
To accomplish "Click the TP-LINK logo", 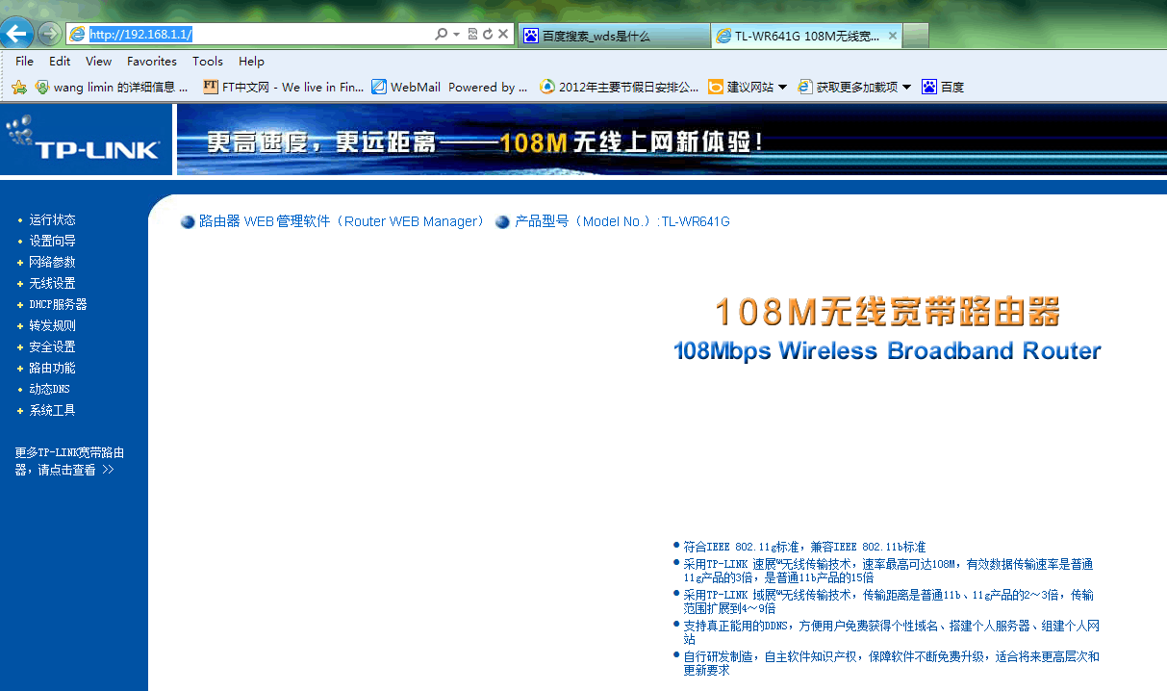I will pyautogui.click(x=86, y=139).
